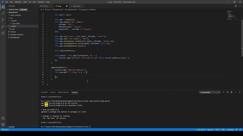
Task: Click the unsaved dot on ws.js tab
Action: (x=67, y=6)
